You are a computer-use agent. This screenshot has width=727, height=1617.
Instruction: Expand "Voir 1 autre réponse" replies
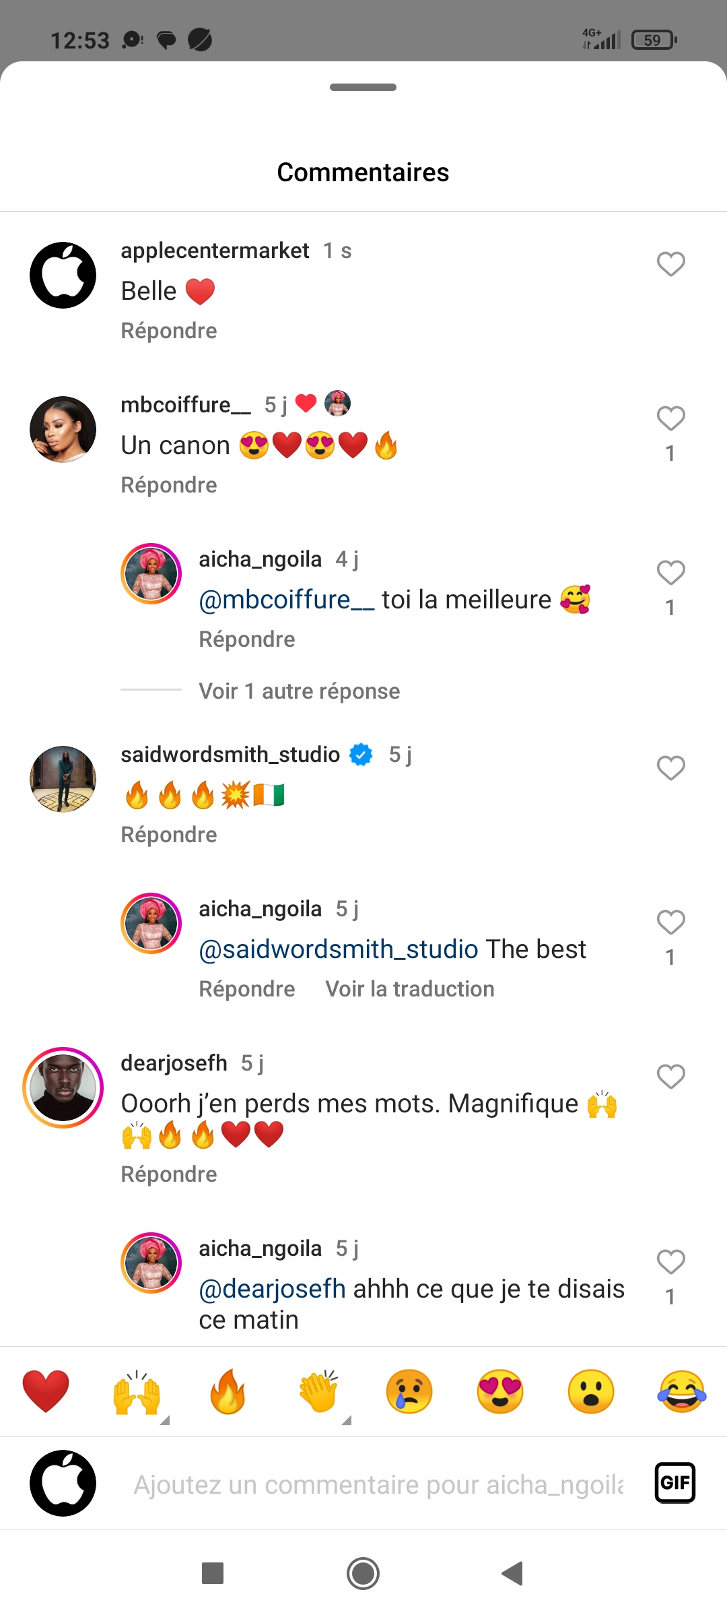click(x=299, y=691)
